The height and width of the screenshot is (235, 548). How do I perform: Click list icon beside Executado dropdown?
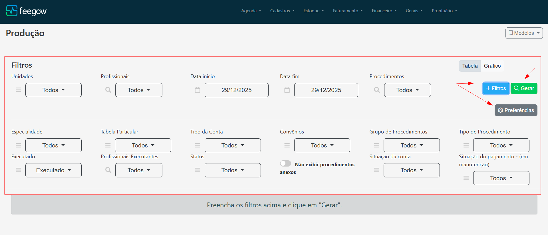(x=18, y=170)
